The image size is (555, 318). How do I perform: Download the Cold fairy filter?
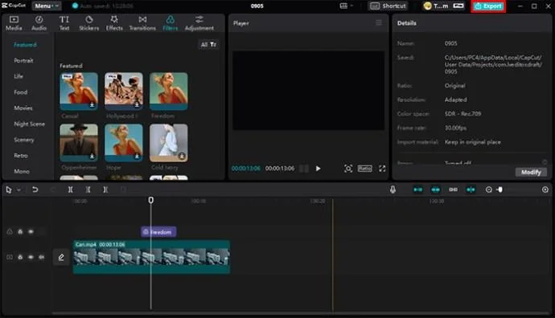pyautogui.click(x=182, y=156)
